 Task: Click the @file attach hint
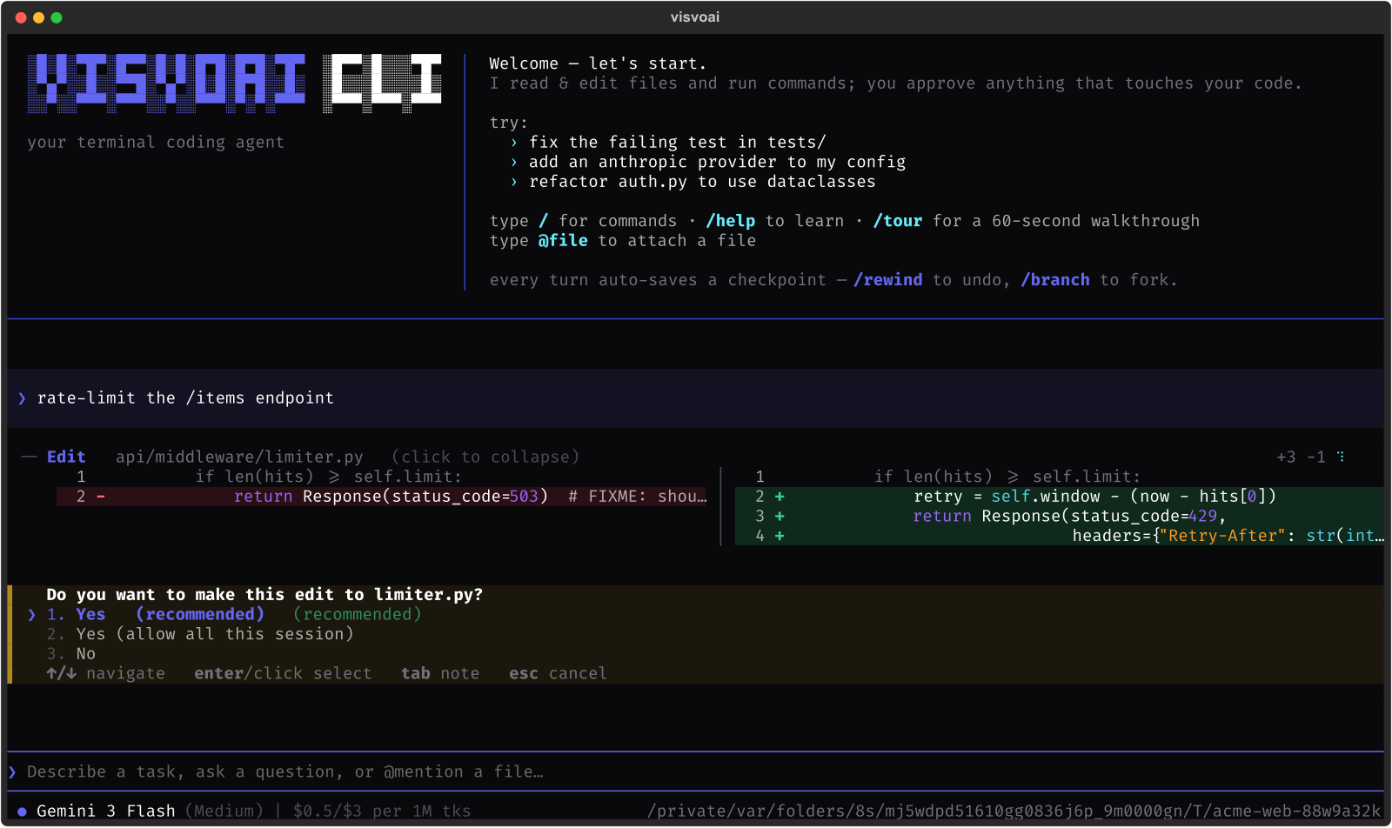pos(562,241)
